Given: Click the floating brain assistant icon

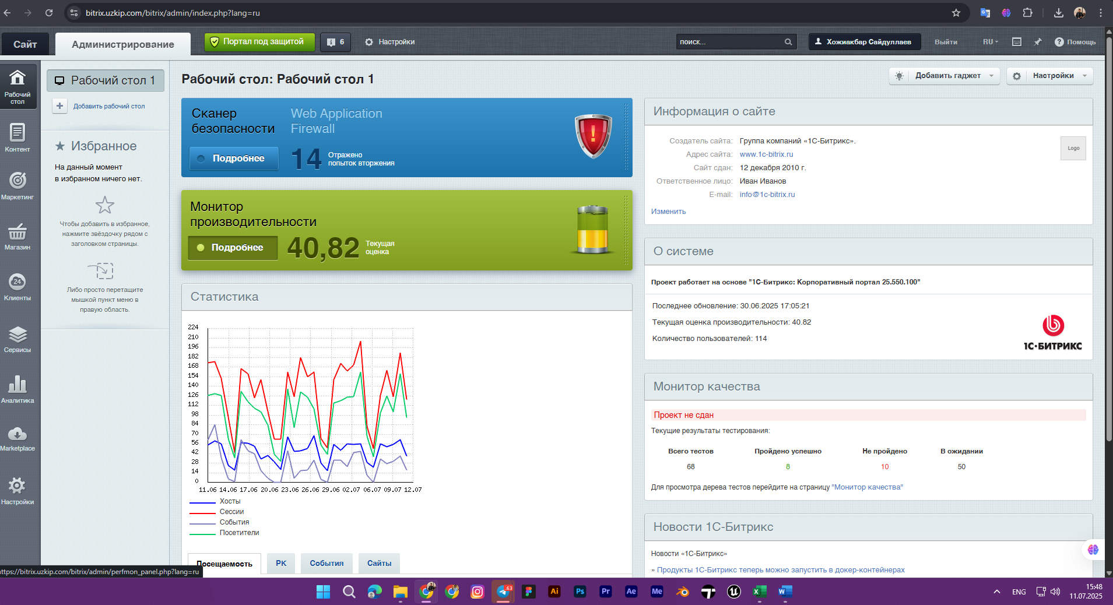Looking at the screenshot, I should point(1093,550).
